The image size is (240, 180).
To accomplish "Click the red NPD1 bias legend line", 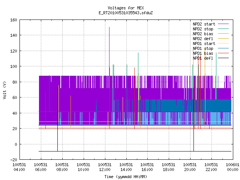I will (x=223, y=53).
